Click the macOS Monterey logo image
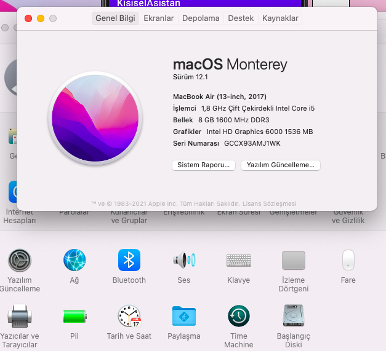The image size is (386, 351). [95, 118]
